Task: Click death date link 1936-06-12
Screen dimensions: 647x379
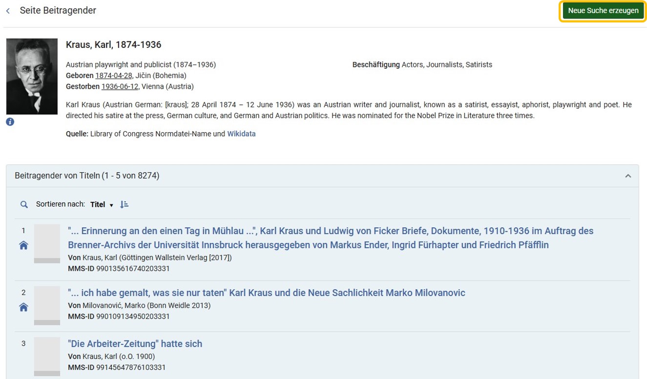Action: (x=120, y=87)
